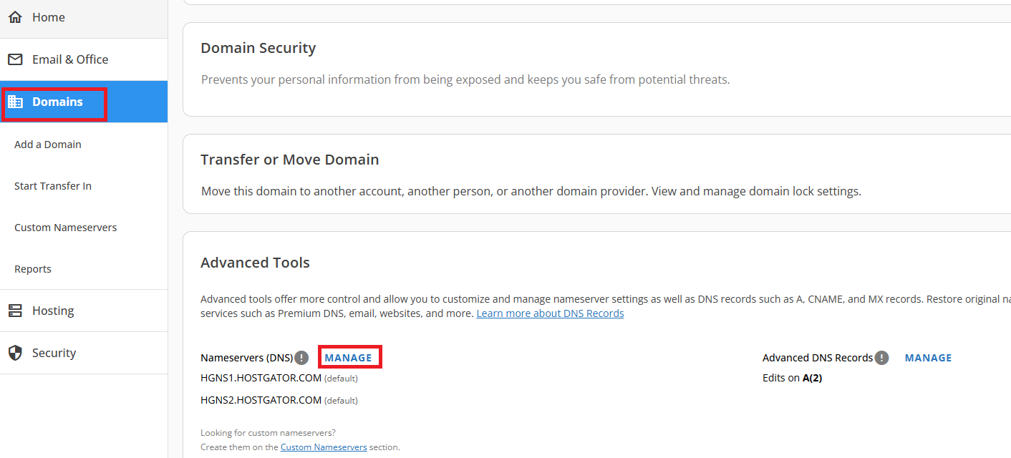
Task: Open Start Transfer In page
Action: (x=53, y=186)
